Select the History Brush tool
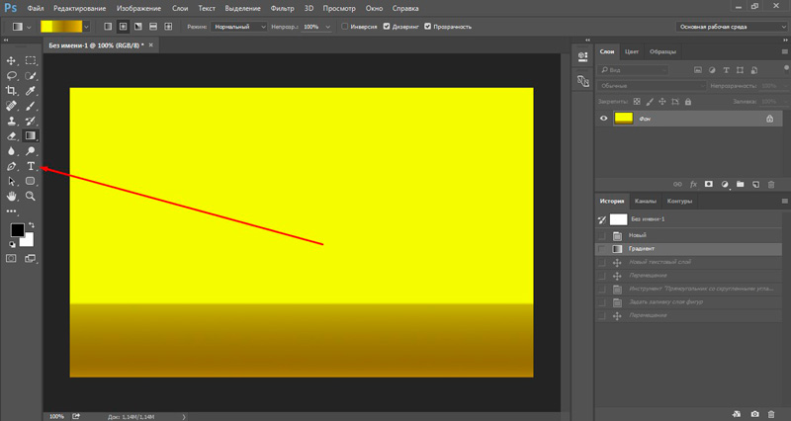791x421 pixels. [x=31, y=121]
